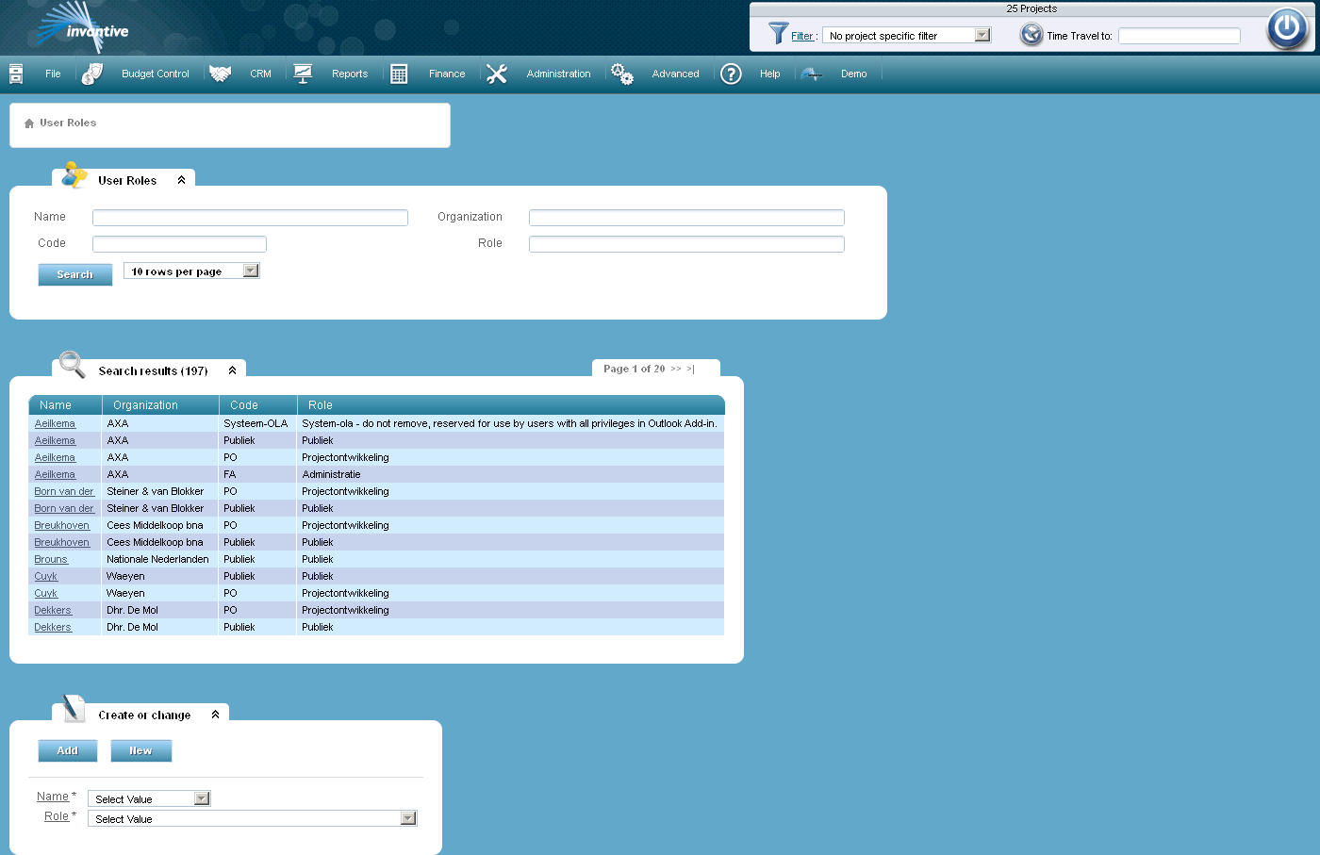This screenshot has height=855, width=1320.
Task: Click the Demo icon in menu bar
Action: [x=811, y=74]
